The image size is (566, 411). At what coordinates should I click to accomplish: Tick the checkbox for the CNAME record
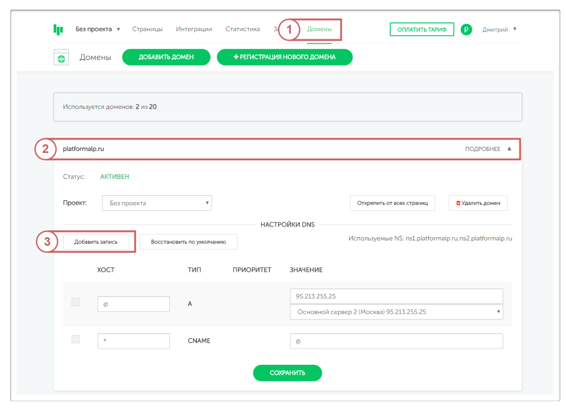(76, 339)
